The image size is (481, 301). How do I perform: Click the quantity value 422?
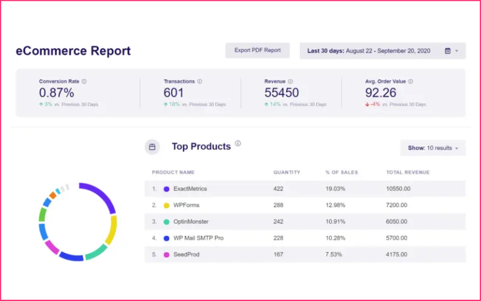pos(278,189)
